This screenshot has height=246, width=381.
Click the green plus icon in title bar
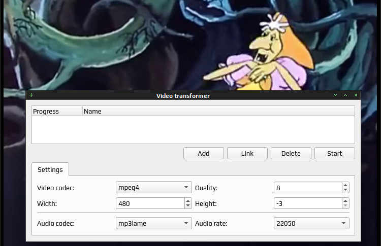tap(31, 95)
